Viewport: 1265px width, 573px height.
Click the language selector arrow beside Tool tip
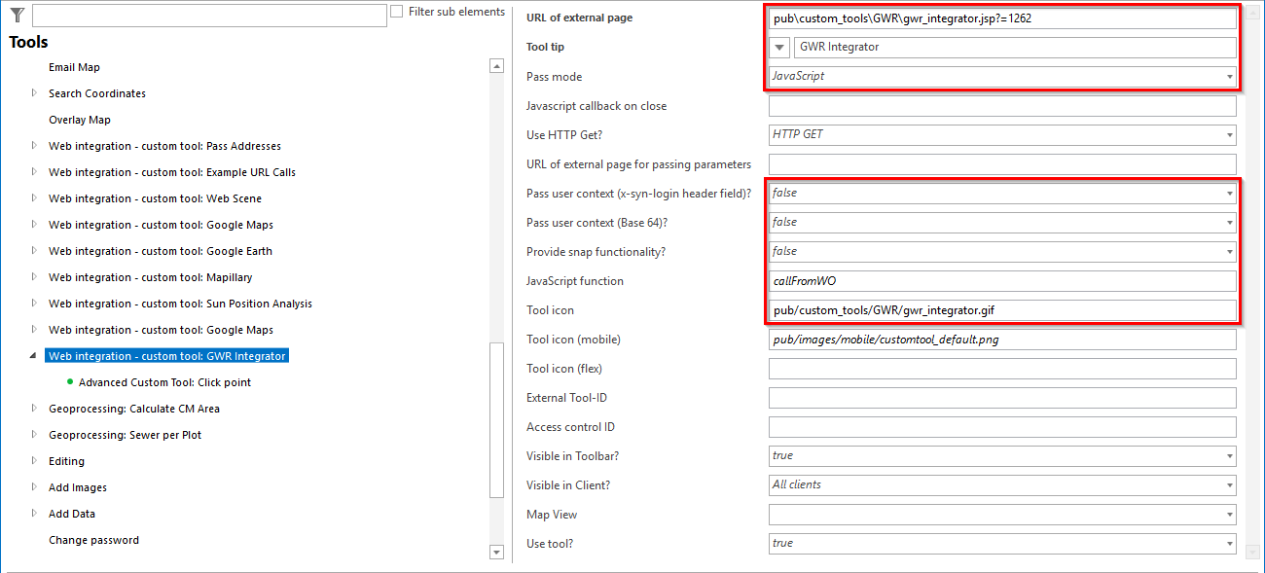coord(779,47)
